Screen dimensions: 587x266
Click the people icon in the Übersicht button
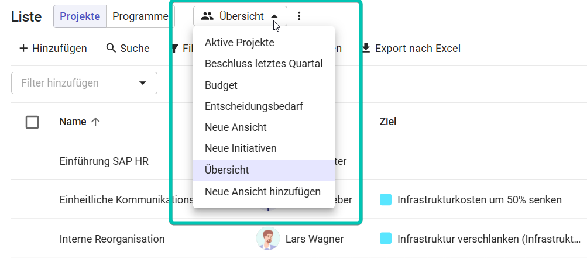[207, 16]
